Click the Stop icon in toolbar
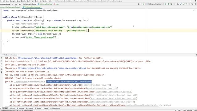Screen dimensions: 197x111 click(x=174, y=4)
